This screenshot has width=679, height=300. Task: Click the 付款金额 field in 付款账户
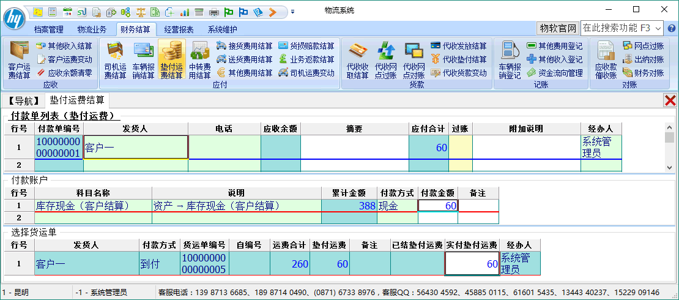point(437,206)
